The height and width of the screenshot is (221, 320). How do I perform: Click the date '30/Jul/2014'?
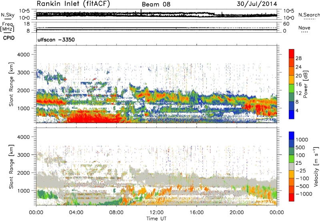click(x=257, y=4)
